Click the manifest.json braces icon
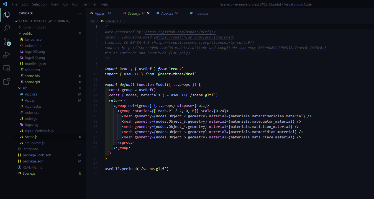The width and height of the screenshot is (374, 199). click(22, 64)
